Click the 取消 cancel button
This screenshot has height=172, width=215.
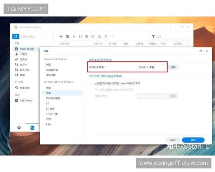tap(173, 140)
